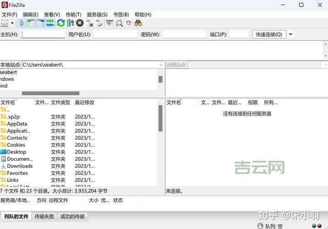Image resolution: width=328 pixels, height=229 pixels.
Task: Toggle directory comparison
Action: (119, 23)
